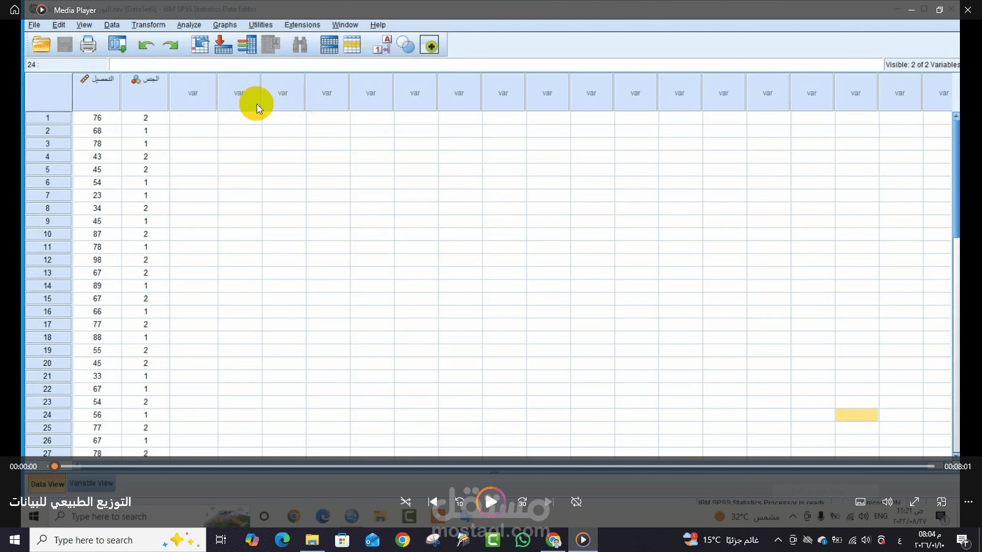Toggle shuffle in the media player controls
Screen dimensions: 982x552
[x=406, y=502]
